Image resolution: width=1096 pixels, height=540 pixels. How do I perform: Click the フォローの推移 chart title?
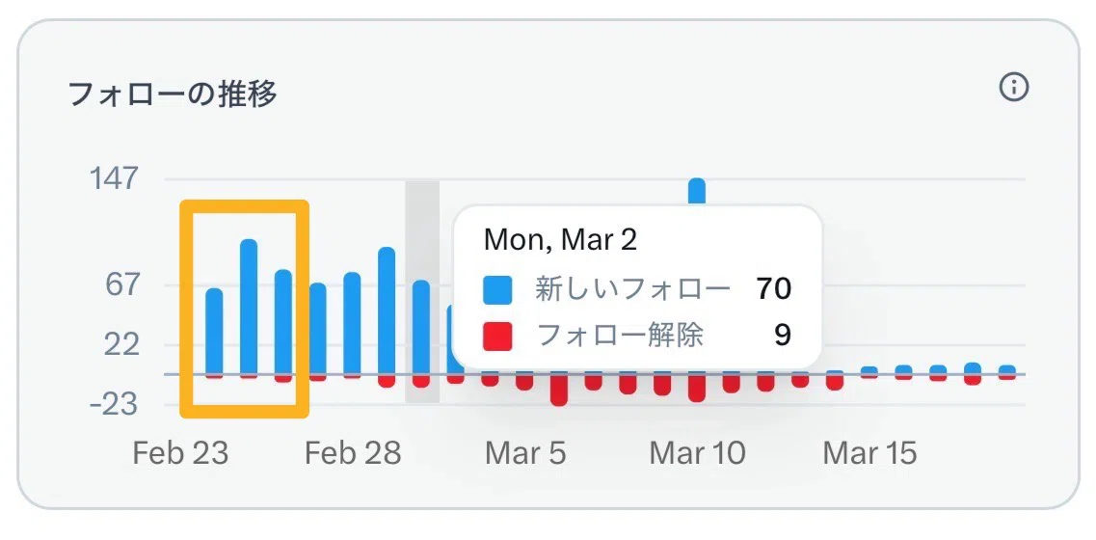pyautogui.click(x=173, y=94)
